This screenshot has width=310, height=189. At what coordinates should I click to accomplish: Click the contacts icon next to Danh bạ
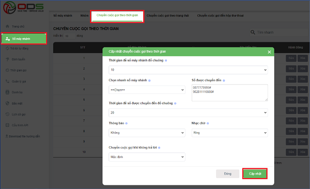[7, 92]
